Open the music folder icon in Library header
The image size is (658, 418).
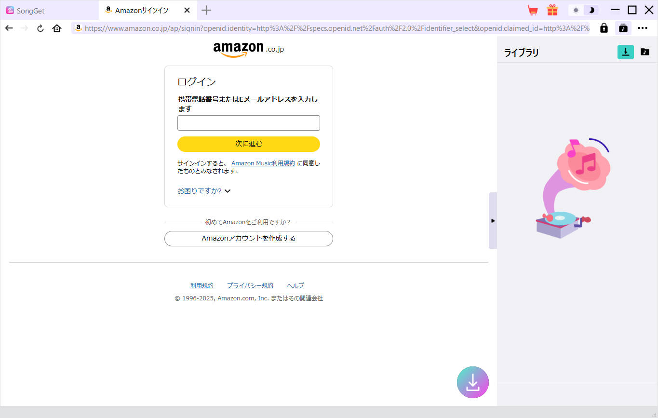pyautogui.click(x=645, y=52)
